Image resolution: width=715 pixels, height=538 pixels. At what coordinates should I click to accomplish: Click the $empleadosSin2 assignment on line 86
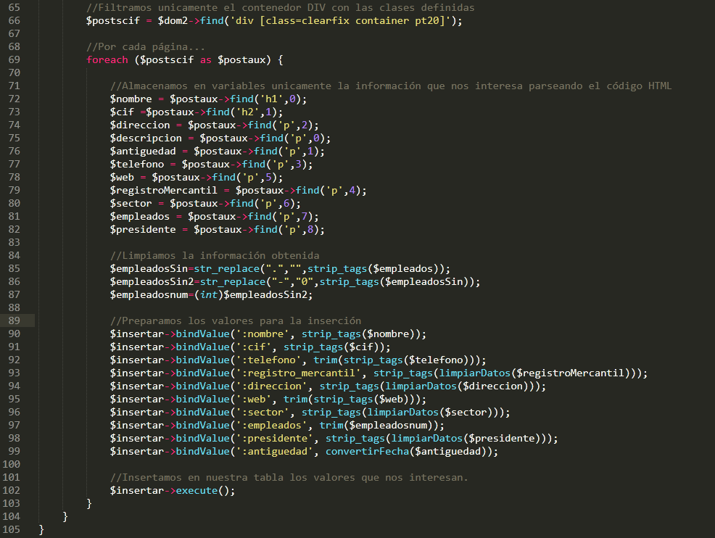click(152, 281)
